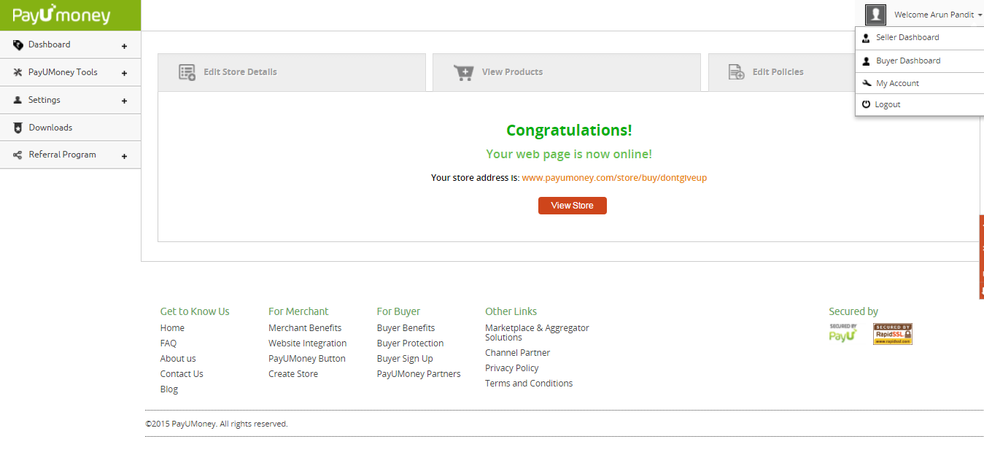Click the Logout power icon
Viewport: 984px width, 474px height.
[x=867, y=104]
